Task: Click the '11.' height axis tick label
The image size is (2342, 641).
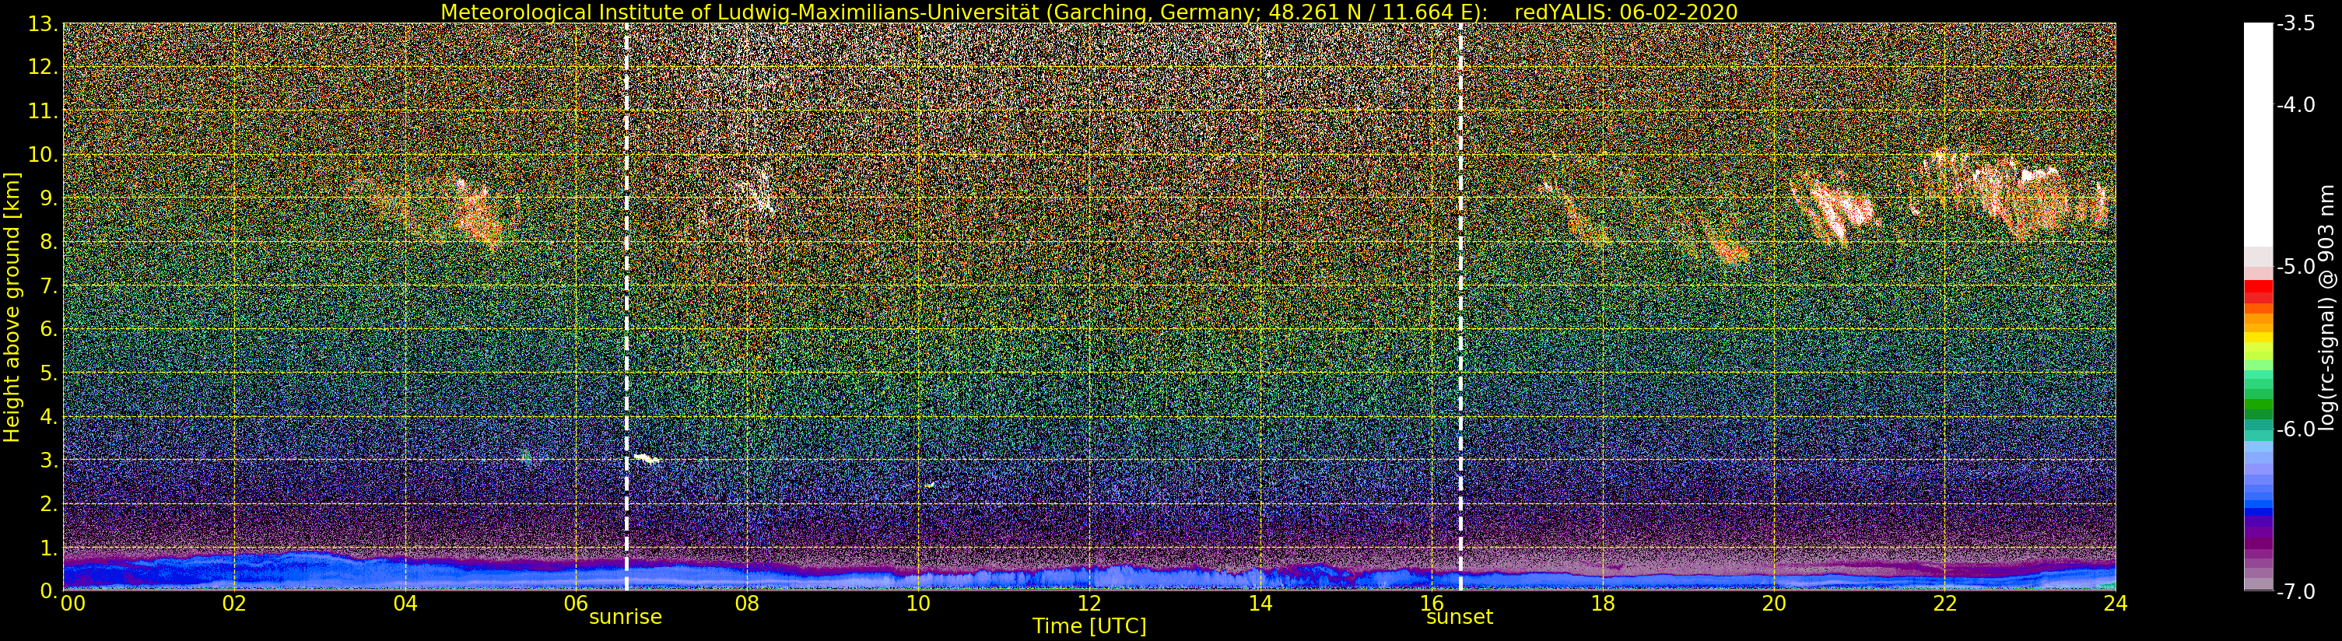Action: 43,111
